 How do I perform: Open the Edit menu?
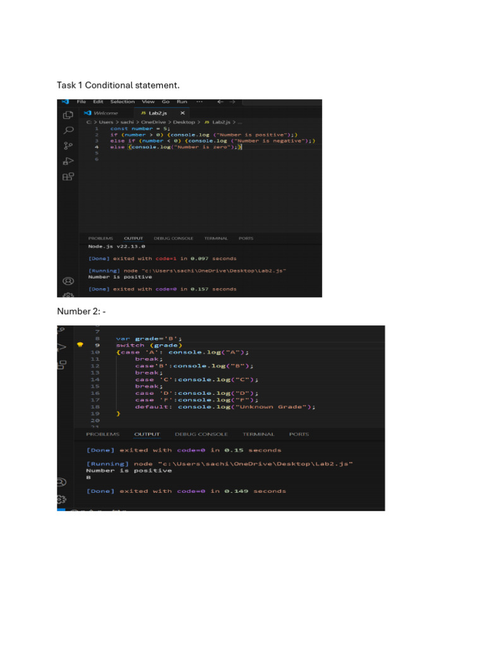[98, 102]
